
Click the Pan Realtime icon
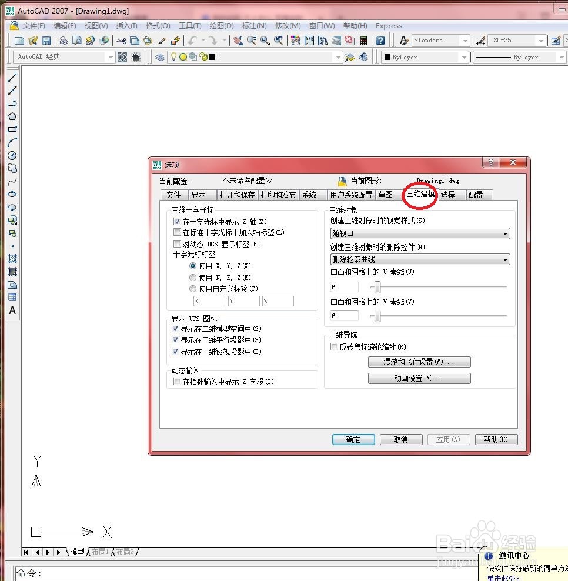[238, 41]
